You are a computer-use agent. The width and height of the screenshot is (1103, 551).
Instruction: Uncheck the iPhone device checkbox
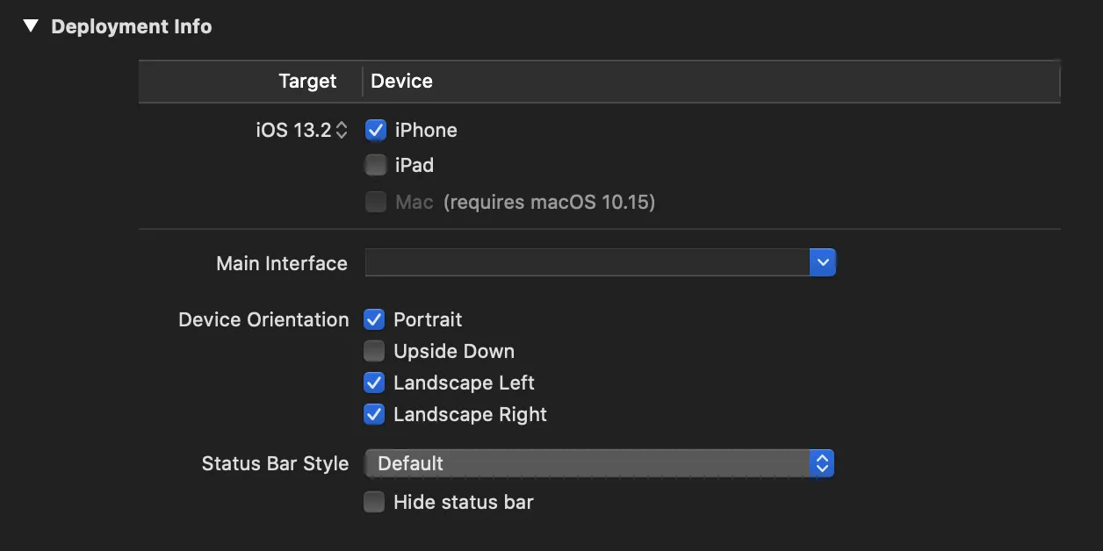(x=376, y=131)
